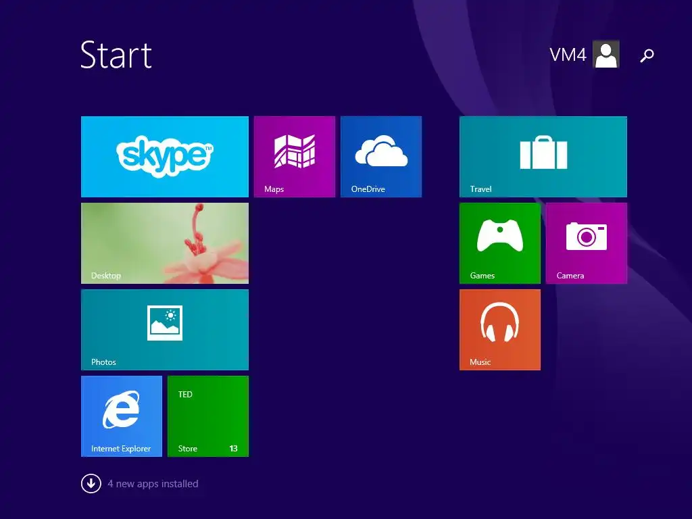Launch the Music tile
The height and width of the screenshot is (519, 692).
[x=499, y=330]
